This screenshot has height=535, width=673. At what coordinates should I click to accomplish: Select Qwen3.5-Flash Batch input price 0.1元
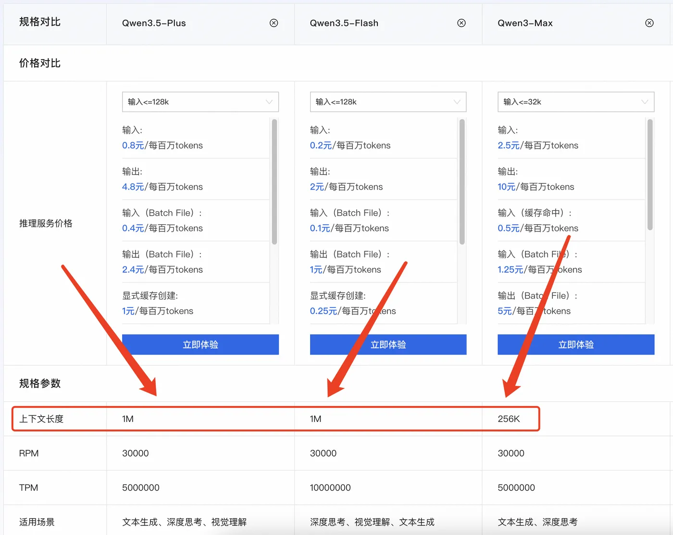(320, 228)
